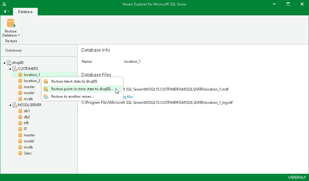
Task: Minimize the Veeam Explorer window
Action: 274,4
